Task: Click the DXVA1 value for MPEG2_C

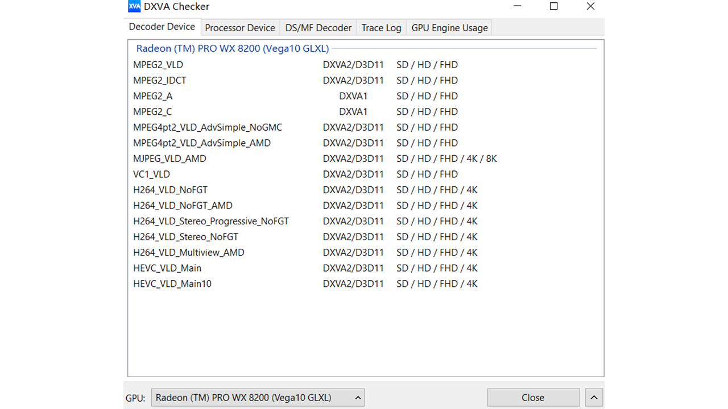Action: click(353, 112)
